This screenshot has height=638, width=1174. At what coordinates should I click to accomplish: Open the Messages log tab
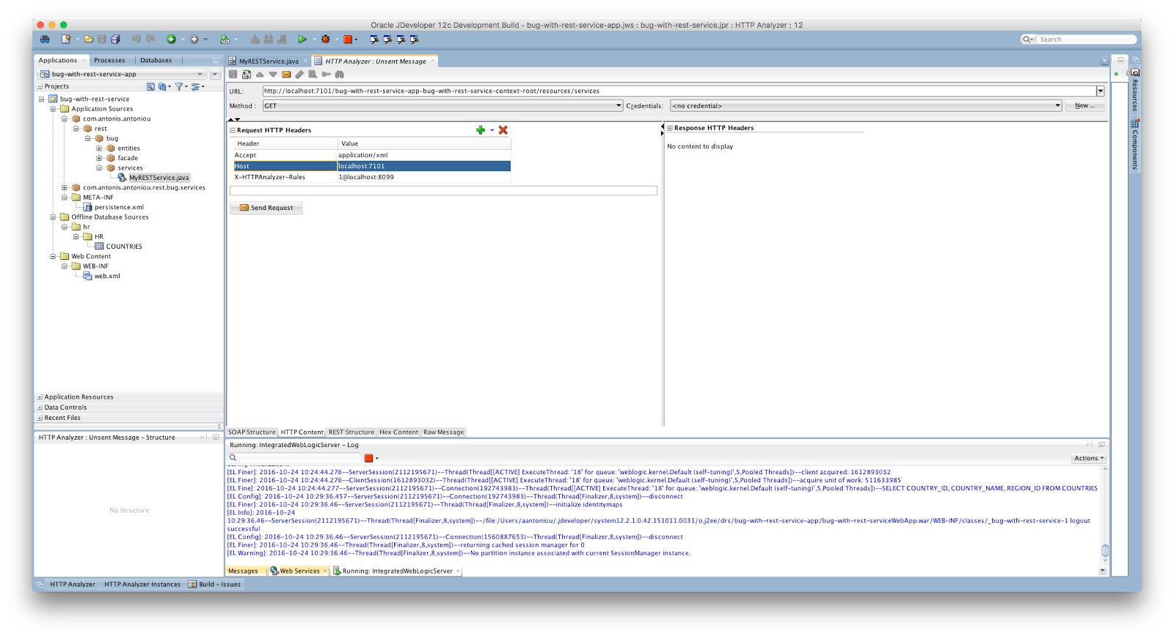tap(243, 571)
